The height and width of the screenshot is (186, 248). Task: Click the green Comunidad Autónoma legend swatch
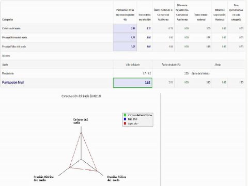click(125, 115)
